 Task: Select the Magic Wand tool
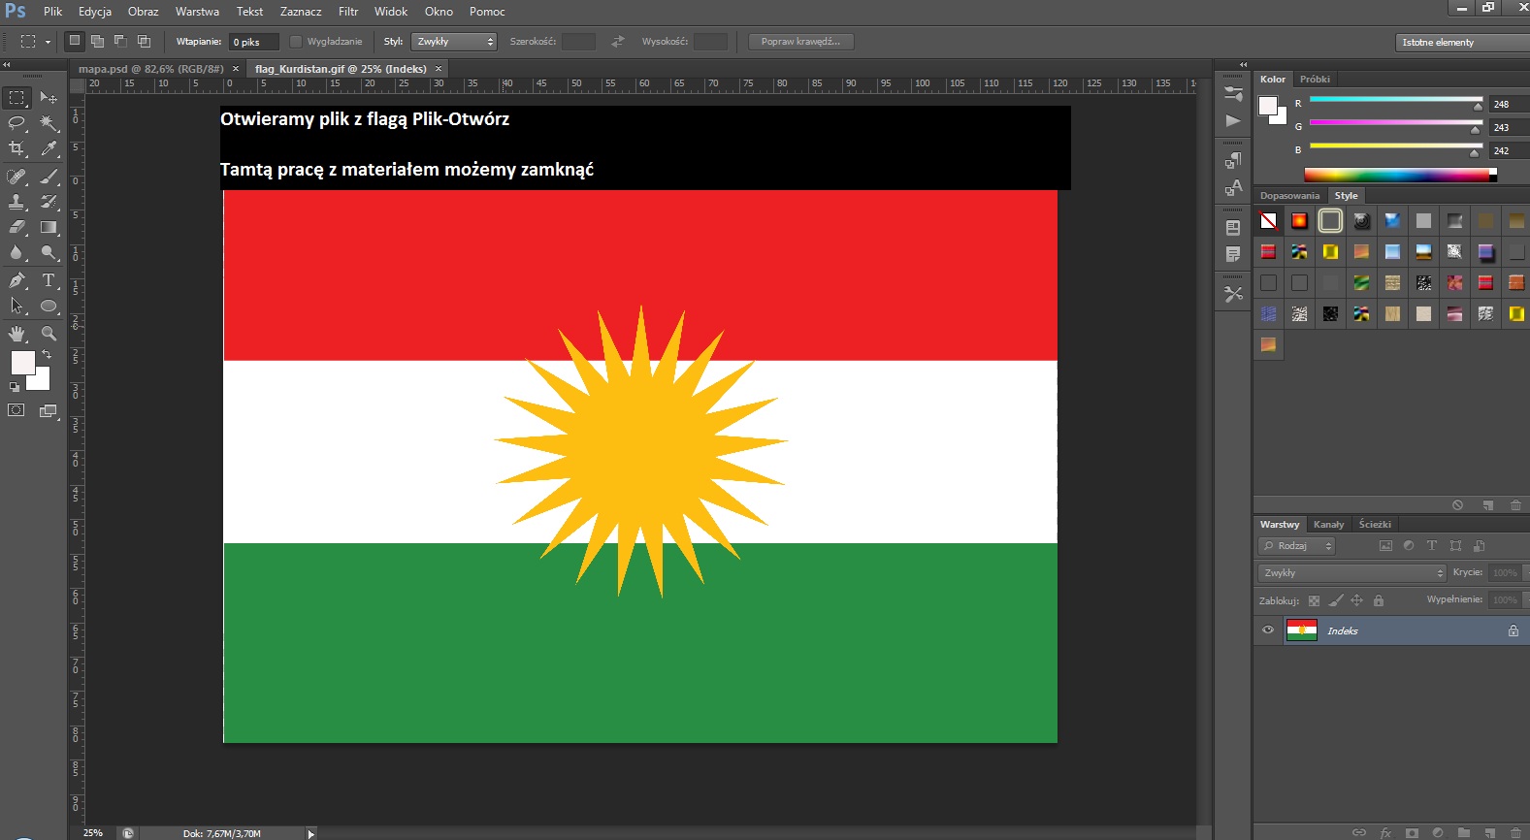pos(49,123)
